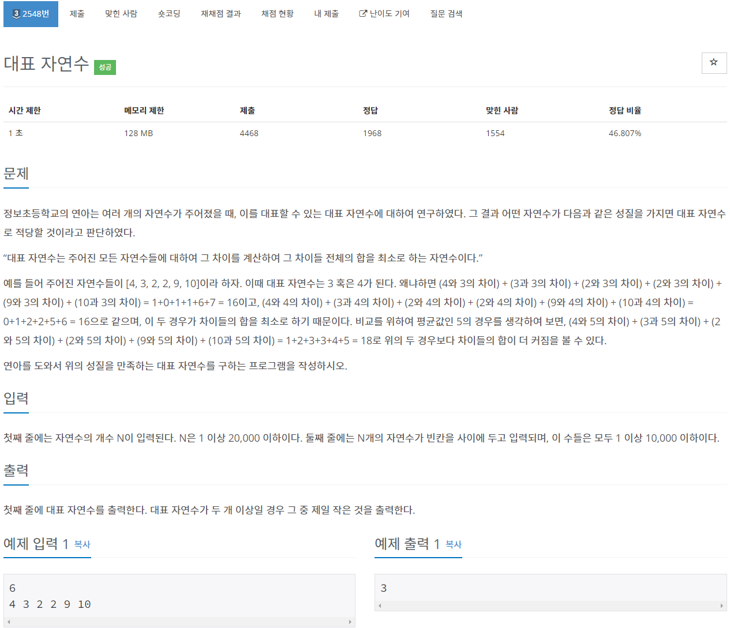The width and height of the screenshot is (730, 628).
Task: Open the 내 제출 tab
Action: 327,13
